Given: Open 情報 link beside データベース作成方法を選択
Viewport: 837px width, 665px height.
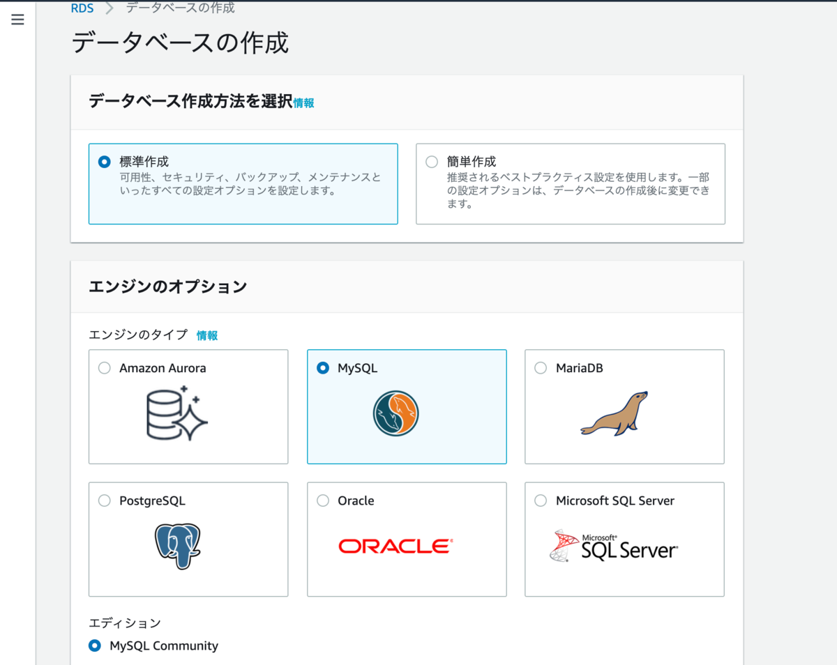Looking at the screenshot, I should [303, 103].
